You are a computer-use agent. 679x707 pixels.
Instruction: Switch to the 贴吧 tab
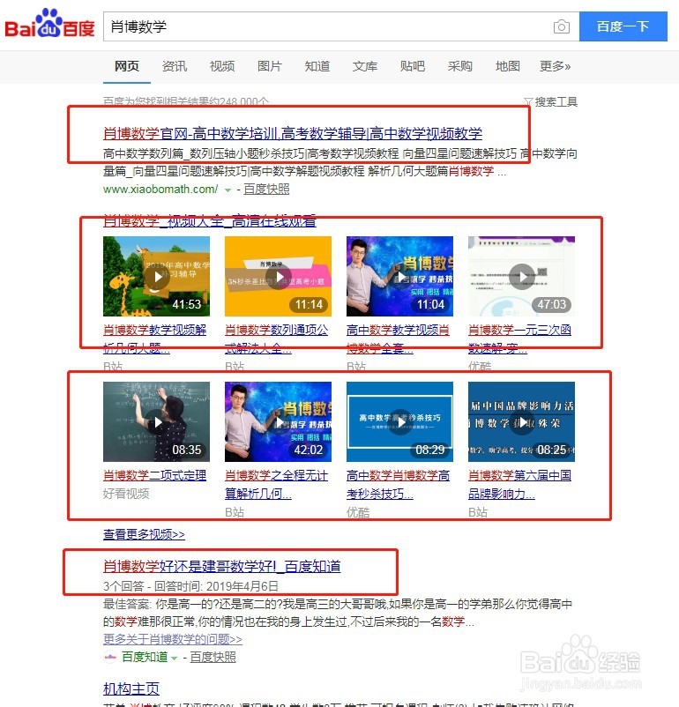click(x=413, y=66)
